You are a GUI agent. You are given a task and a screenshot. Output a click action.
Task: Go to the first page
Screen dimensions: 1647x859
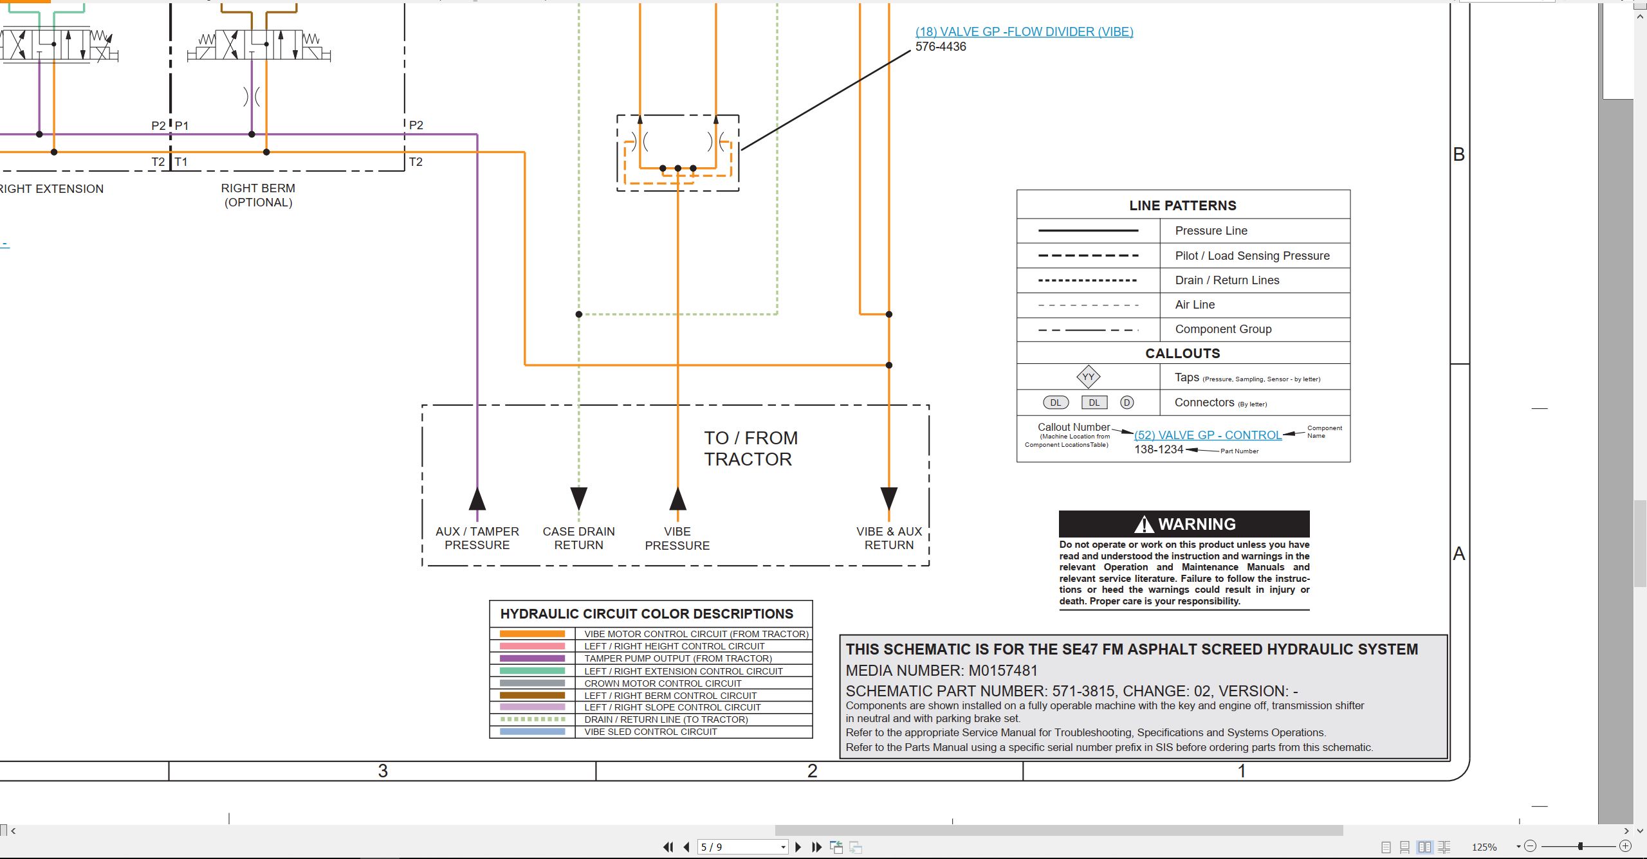click(668, 847)
